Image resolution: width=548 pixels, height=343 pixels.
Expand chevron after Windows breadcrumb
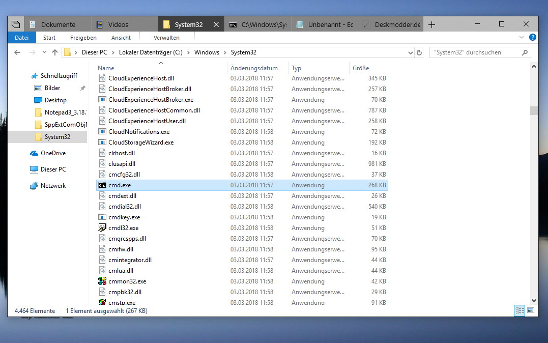point(225,52)
